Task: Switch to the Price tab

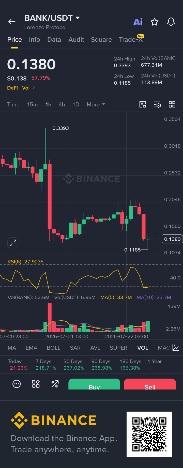Action: click(x=14, y=40)
